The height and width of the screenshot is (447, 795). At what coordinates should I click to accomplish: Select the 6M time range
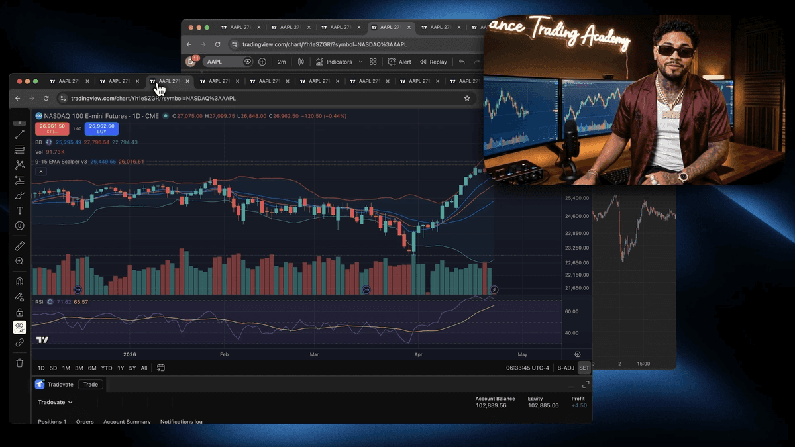point(92,368)
